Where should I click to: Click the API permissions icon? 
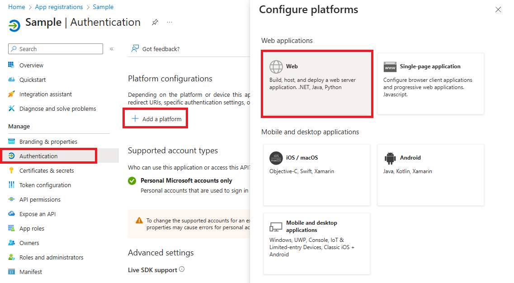11,199
